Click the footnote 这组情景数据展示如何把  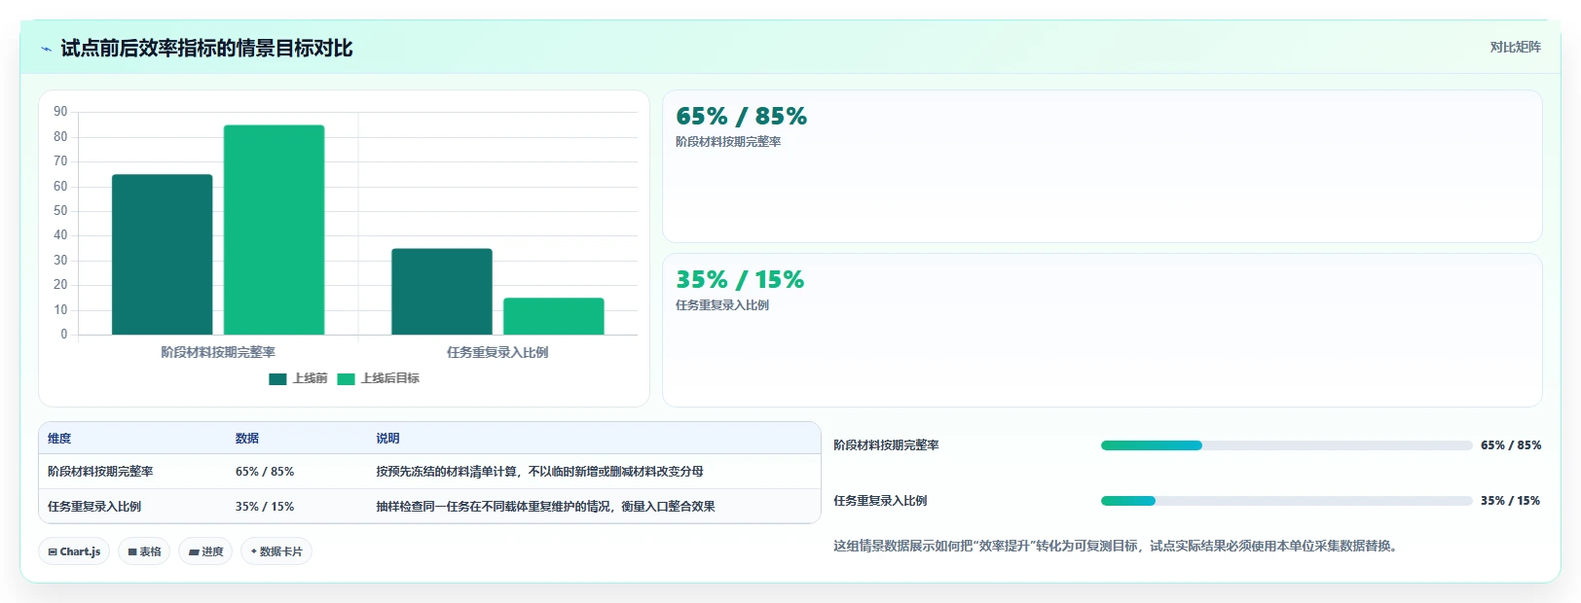[1119, 547]
